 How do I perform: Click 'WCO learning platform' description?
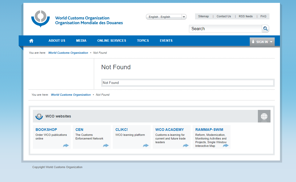130,135
